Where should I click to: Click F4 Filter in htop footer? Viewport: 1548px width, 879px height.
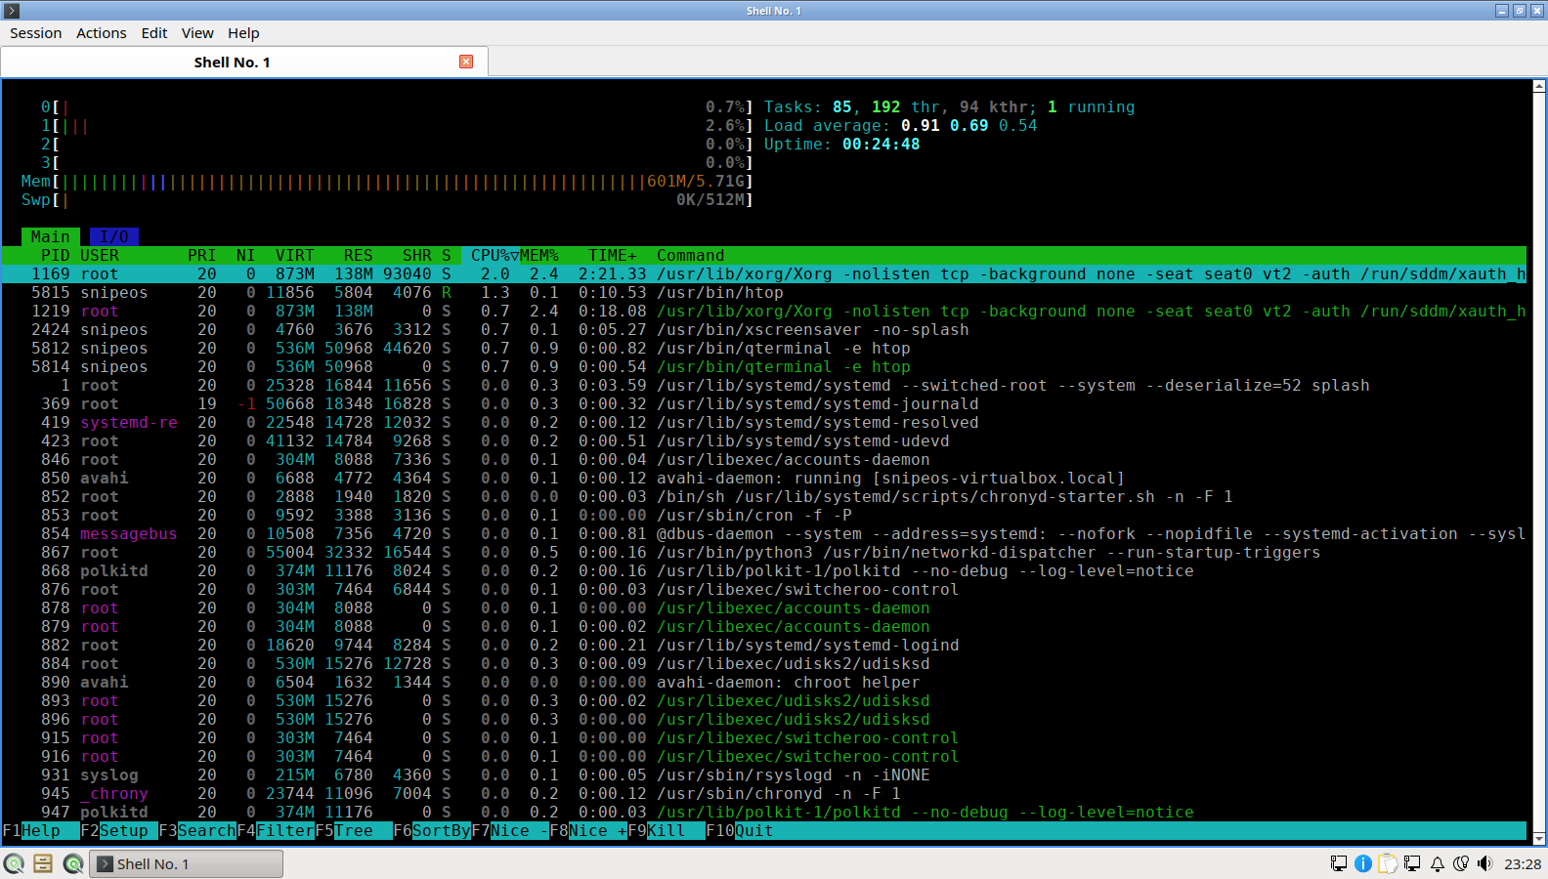276,831
